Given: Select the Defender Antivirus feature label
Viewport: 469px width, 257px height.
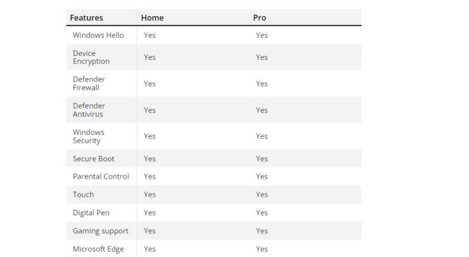Looking at the screenshot, I should coord(89,110).
